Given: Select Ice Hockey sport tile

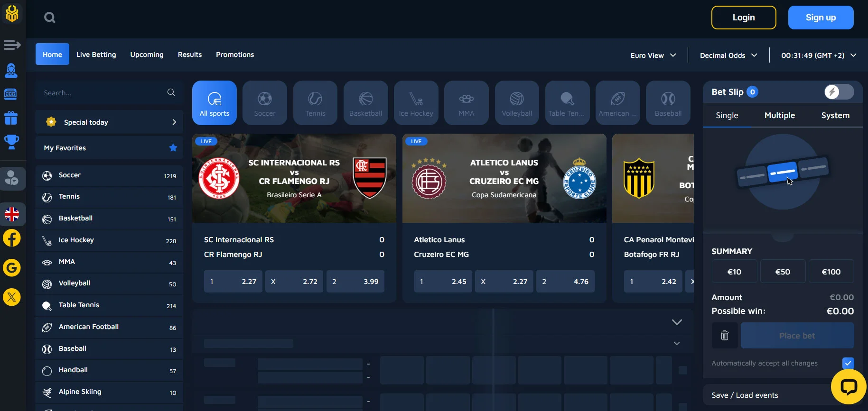Looking at the screenshot, I should 416,103.
